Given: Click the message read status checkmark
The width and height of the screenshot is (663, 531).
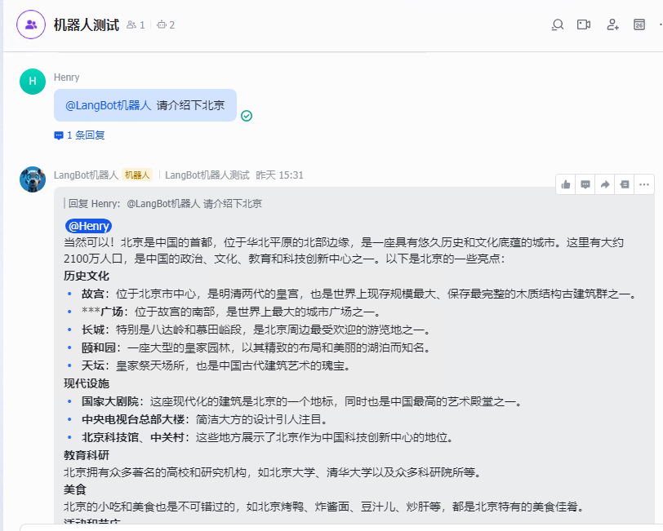Looking at the screenshot, I should [x=247, y=116].
